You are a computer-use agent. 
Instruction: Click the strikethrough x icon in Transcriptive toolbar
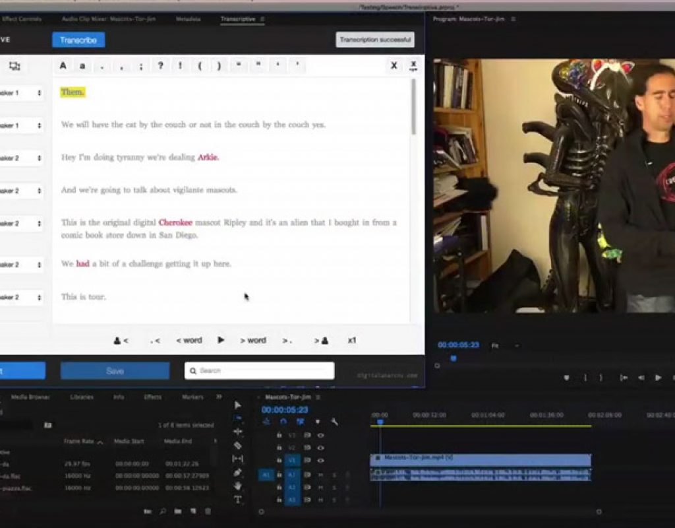point(413,65)
